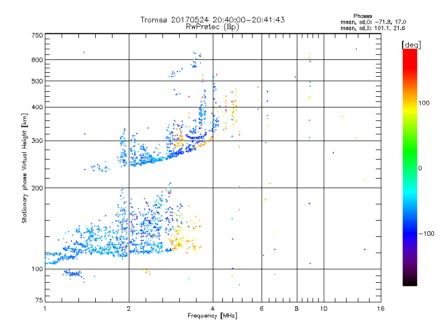Click the 'Phases' header label
448x336 pixels.
tap(362, 16)
